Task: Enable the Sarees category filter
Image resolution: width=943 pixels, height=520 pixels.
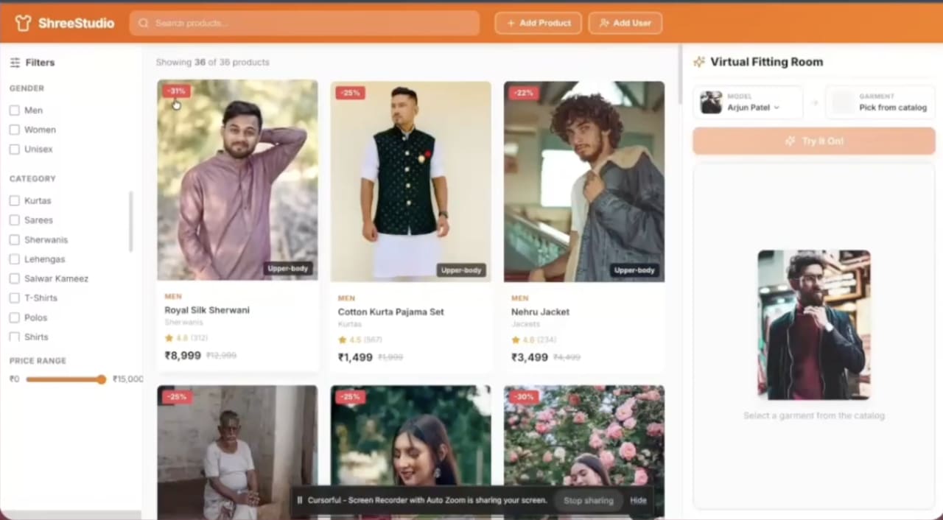Action: (x=15, y=220)
